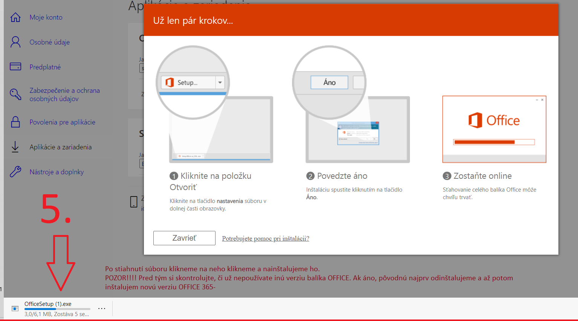Click the dialog title 'Už len pár krokov...'

point(193,20)
